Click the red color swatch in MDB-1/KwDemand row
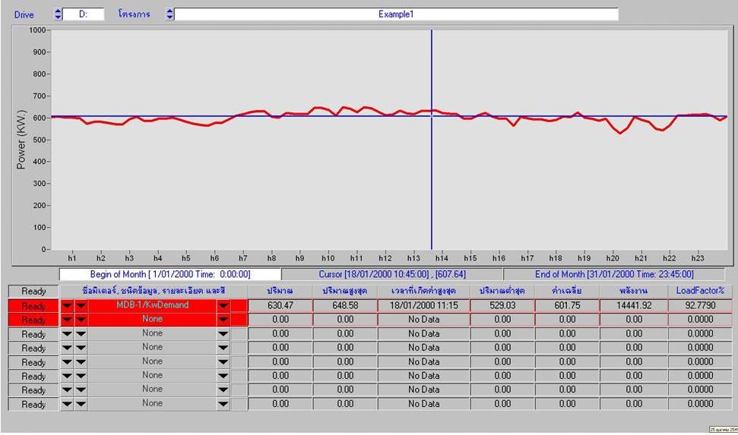738x435 pixels. click(x=239, y=306)
